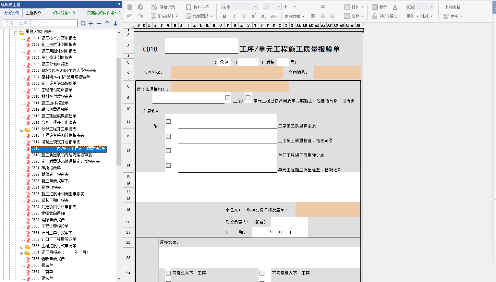This screenshot has width=496, height=282.
Task: Align cell content to bottom
Action: tap(332, 8)
